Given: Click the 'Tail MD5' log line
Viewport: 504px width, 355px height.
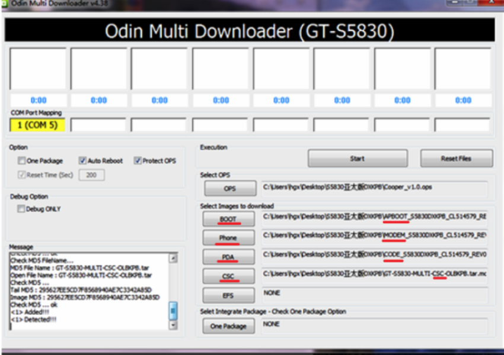Looking at the screenshot, I should [x=81, y=290].
